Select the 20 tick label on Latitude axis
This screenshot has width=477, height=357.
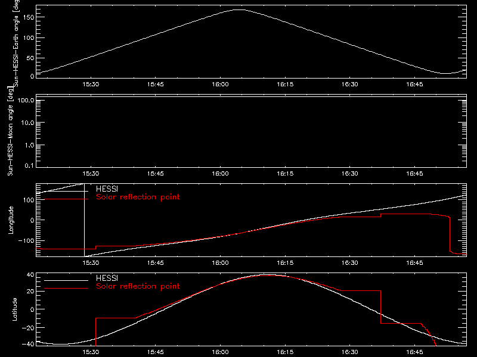pos(30,292)
